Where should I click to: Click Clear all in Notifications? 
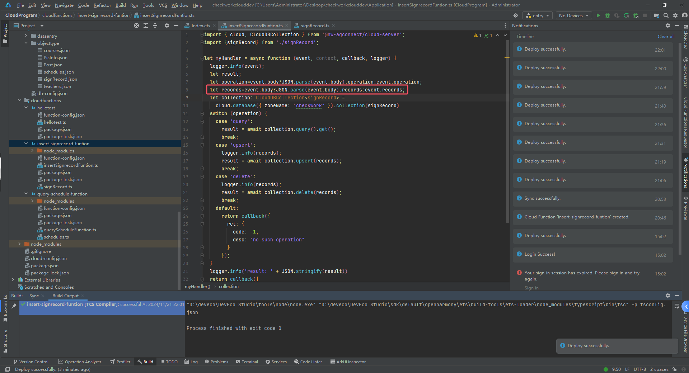(666, 36)
